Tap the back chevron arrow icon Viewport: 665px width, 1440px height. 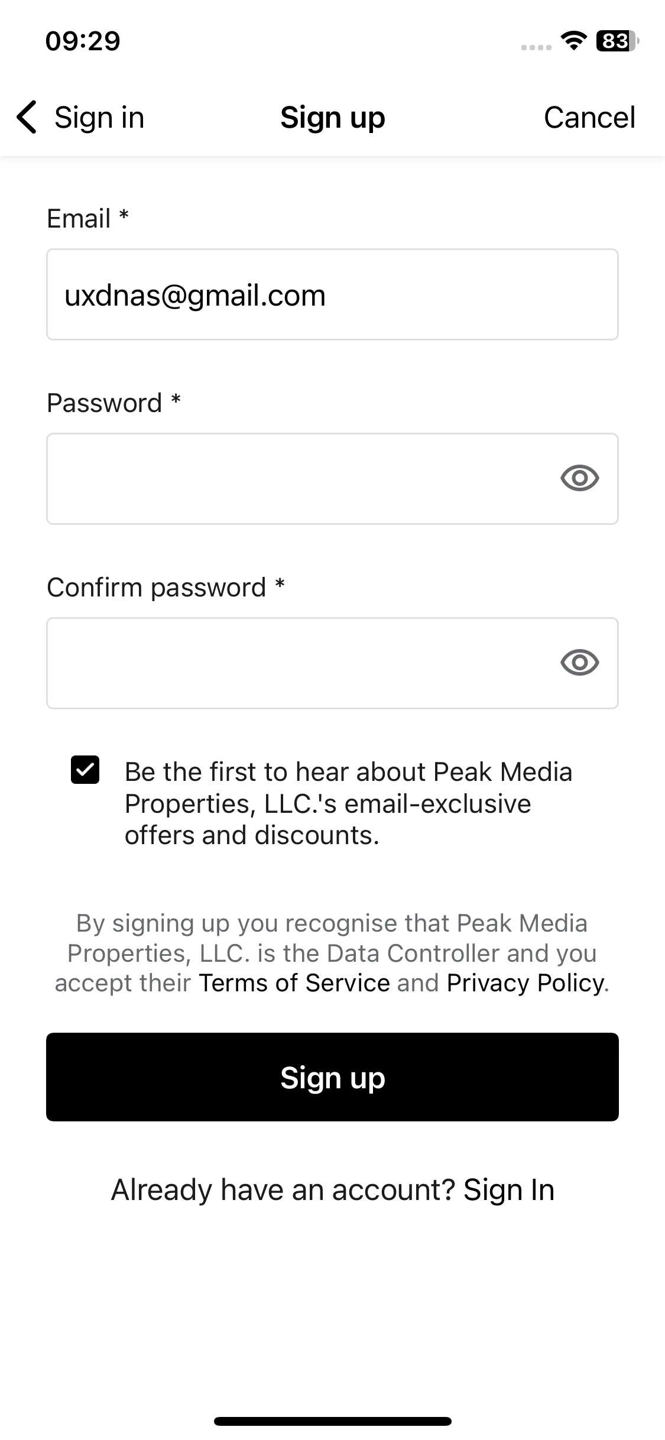(x=27, y=117)
